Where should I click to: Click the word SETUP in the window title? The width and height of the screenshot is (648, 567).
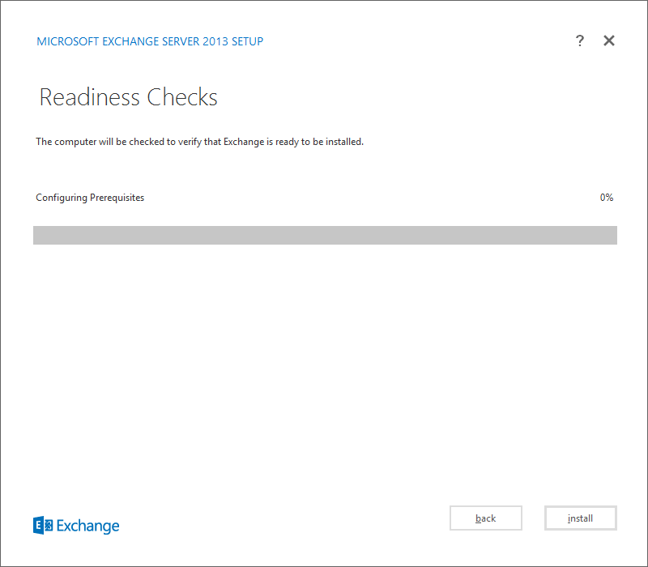[246, 41]
